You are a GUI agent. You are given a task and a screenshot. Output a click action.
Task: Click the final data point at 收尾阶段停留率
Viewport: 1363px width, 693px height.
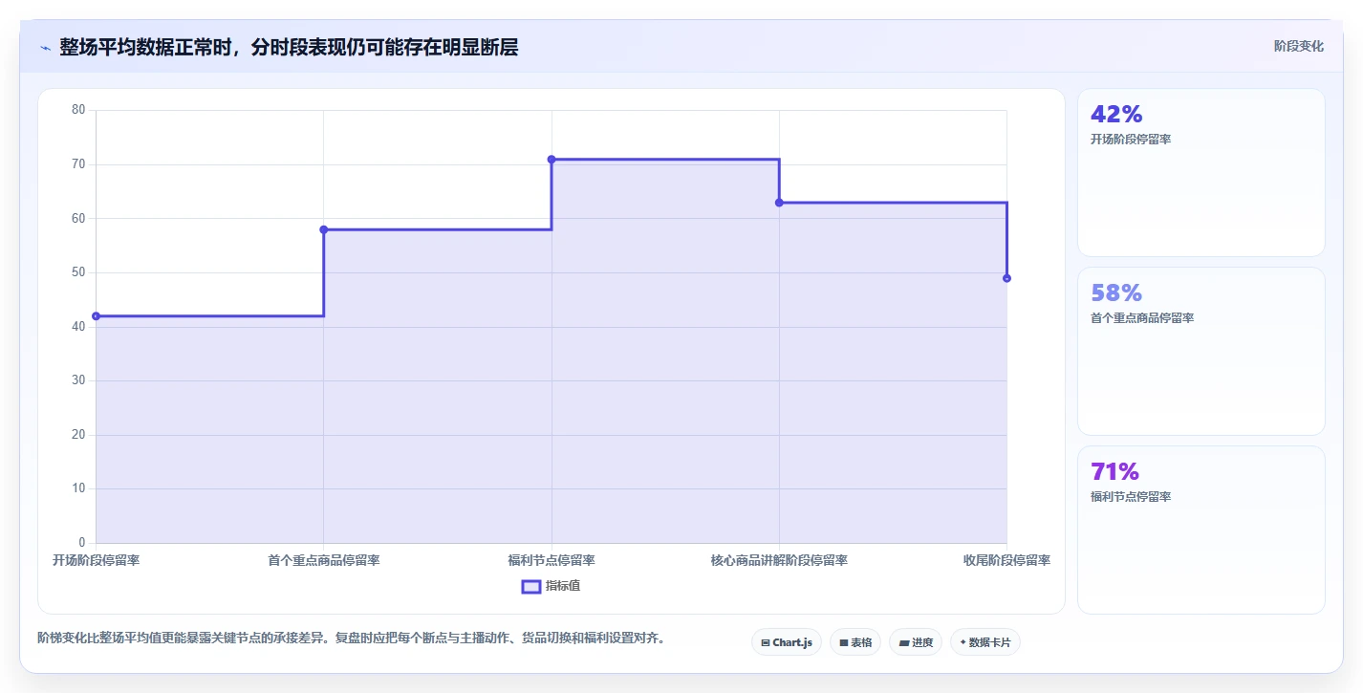click(x=1006, y=278)
